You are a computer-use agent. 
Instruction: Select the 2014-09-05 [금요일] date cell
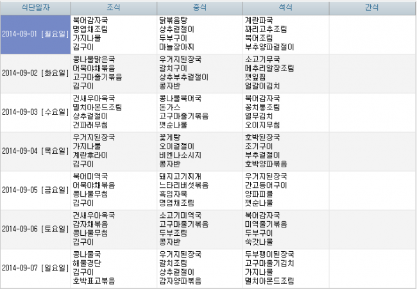coord(35,190)
